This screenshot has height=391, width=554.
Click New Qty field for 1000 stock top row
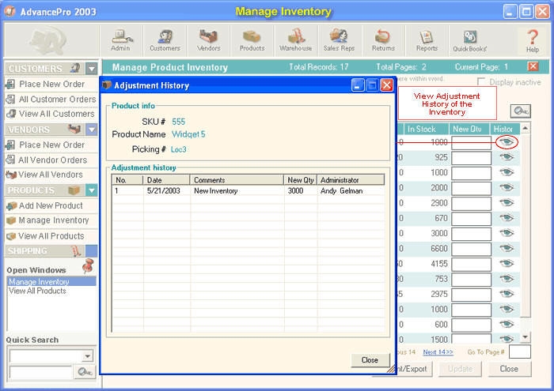pos(472,143)
